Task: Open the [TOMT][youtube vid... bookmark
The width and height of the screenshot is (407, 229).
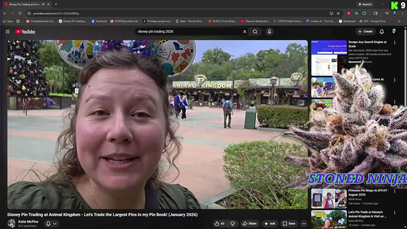Action: pyautogui.click(x=125, y=21)
